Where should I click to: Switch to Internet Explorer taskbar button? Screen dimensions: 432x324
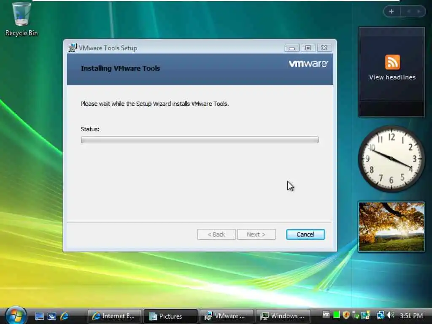click(x=114, y=316)
